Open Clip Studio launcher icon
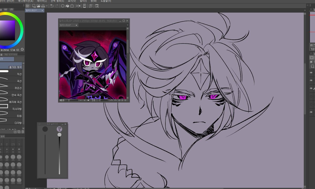The width and height of the screenshot is (315, 189). (27, 6)
